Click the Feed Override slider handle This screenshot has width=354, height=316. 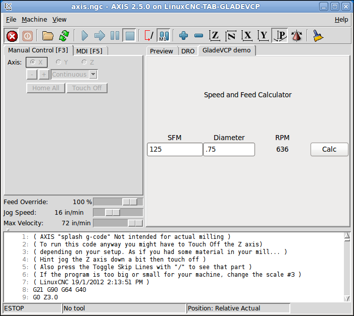130,202
